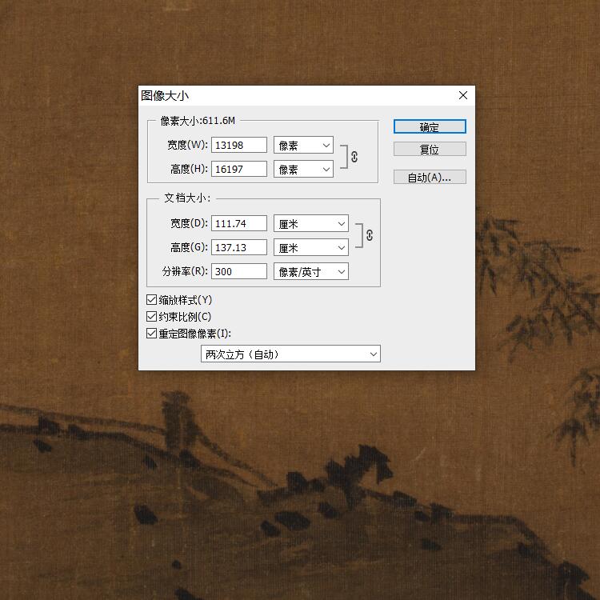Open the 自动(A)... settings button
Viewport: 600px width, 600px height.
click(x=430, y=177)
